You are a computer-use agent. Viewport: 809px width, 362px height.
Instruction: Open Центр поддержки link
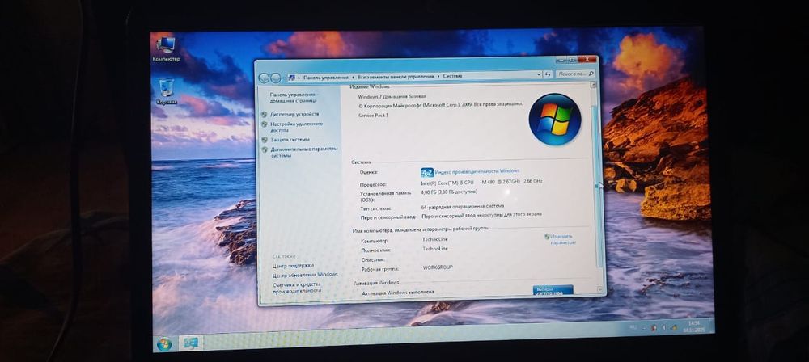tap(293, 265)
